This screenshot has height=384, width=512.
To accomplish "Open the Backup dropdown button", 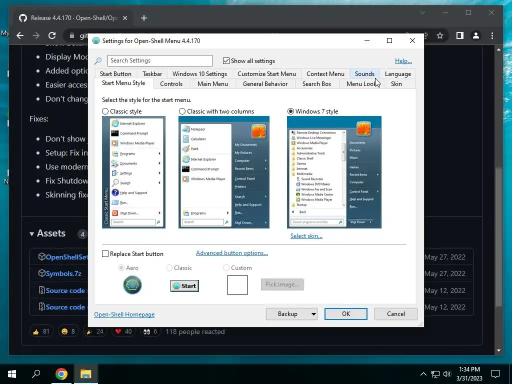I will click(291, 314).
